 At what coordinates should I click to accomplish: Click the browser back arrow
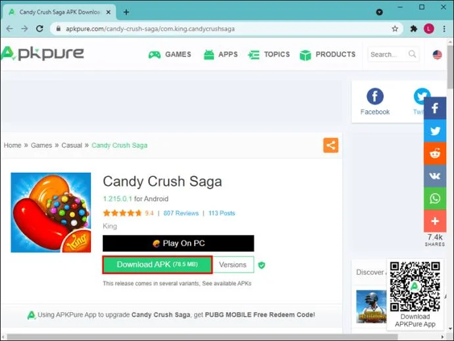pyautogui.click(x=10, y=29)
